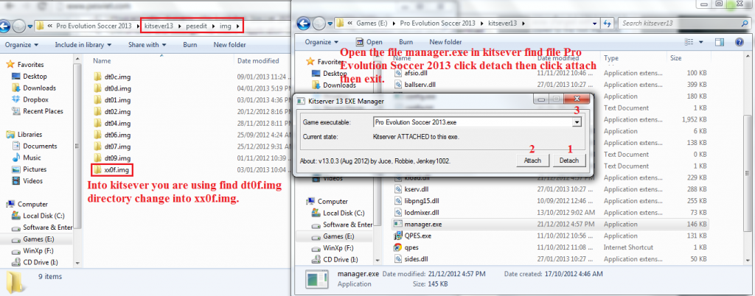Image resolution: width=755 pixels, height=296 pixels.
Task: Open dt0c.img folder in left window
Action: click(112, 77)
